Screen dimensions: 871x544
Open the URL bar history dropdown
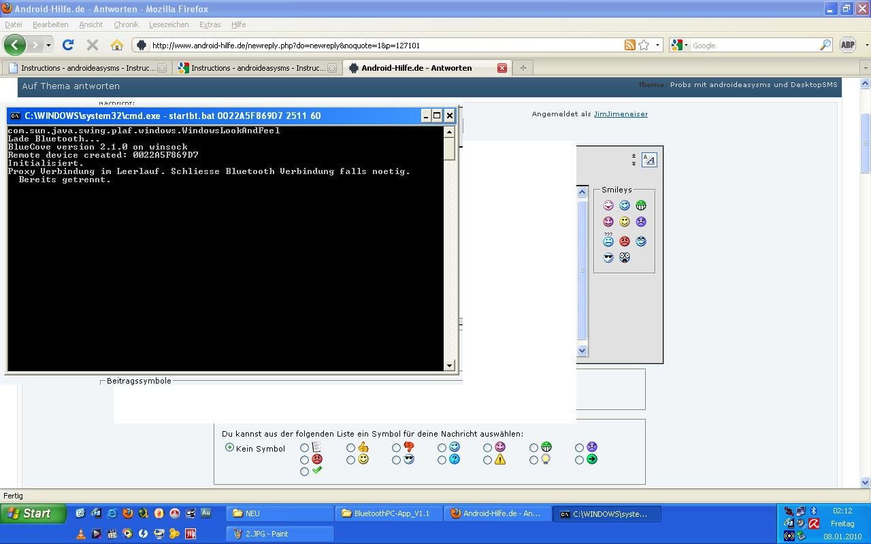[657, 46]
